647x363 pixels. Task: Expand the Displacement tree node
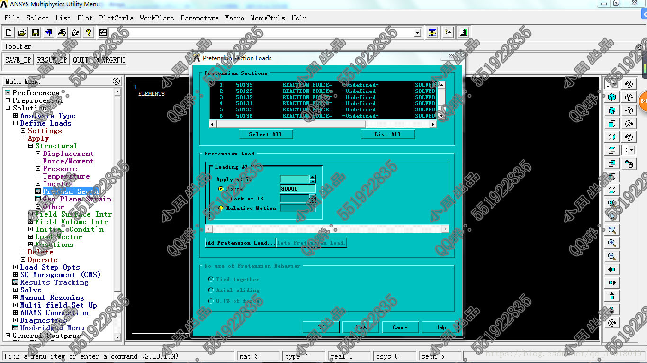38,154
